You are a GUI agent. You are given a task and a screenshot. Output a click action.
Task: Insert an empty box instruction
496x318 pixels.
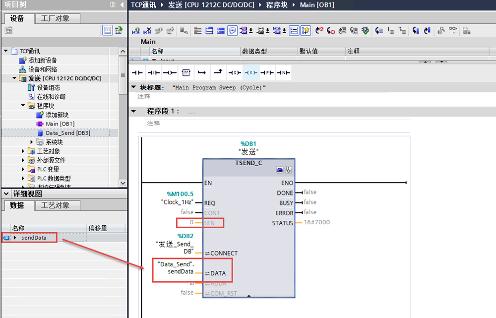click(186, 73)
